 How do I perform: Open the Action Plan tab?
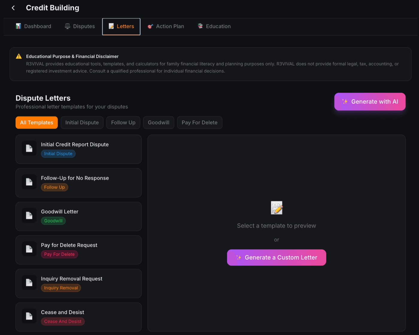pos(166,26)
